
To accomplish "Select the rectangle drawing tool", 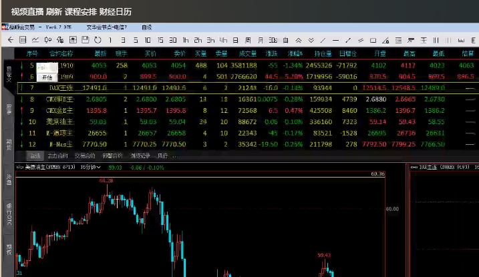I will [373, 40].
